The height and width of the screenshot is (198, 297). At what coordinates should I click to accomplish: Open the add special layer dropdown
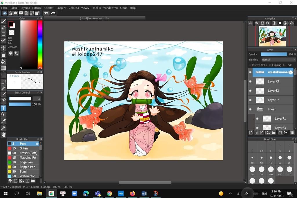pos(268,133)
